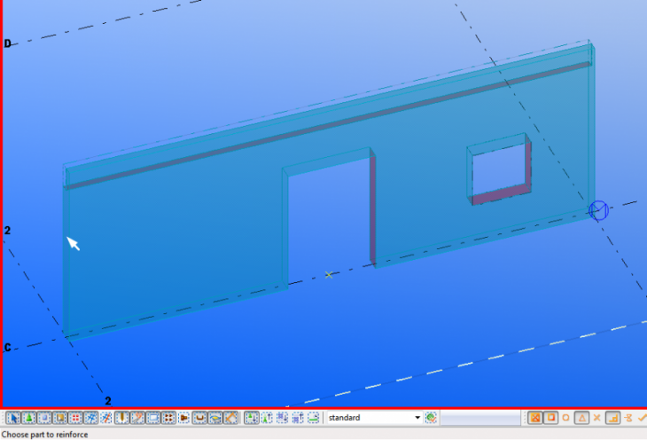Viewport: 647px width, 440px height.
Task: Click the Select tasks icon
Action: click(314, 418)
